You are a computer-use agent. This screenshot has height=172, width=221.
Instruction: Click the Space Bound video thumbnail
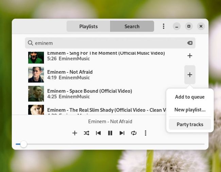36,93
